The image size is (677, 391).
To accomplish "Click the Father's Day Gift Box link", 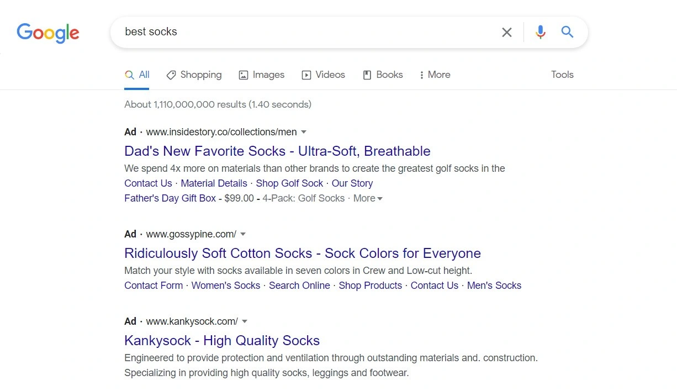I will [170, 198].
